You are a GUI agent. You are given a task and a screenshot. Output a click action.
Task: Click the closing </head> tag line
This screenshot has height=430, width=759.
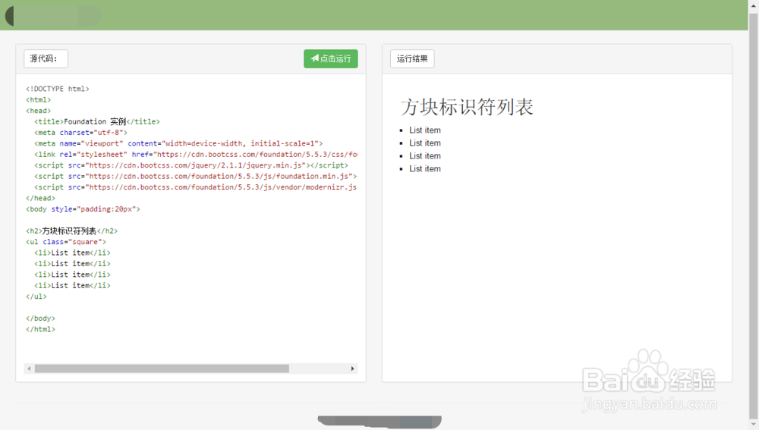coord(41,198)
